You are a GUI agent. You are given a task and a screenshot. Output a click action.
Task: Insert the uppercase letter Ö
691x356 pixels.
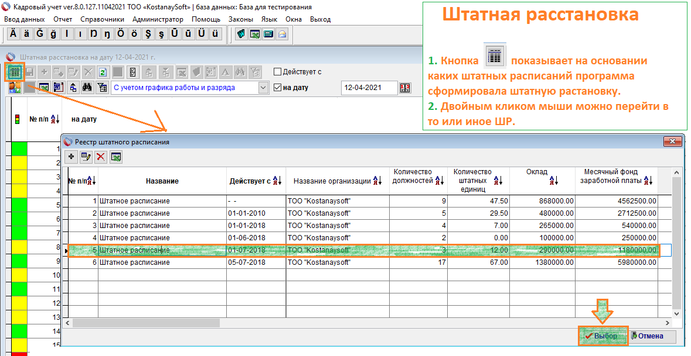120,34
